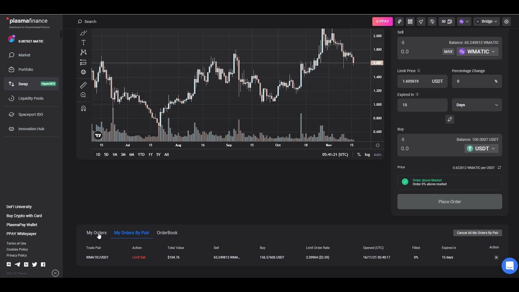Set the chart range to 1Y
The height and width of the screenshot is (292, 519).
150,155
